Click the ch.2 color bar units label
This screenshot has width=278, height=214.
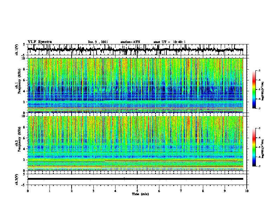pos(263,149)
